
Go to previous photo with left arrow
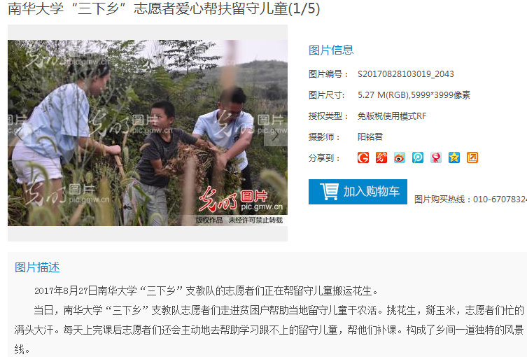[20, 134]
